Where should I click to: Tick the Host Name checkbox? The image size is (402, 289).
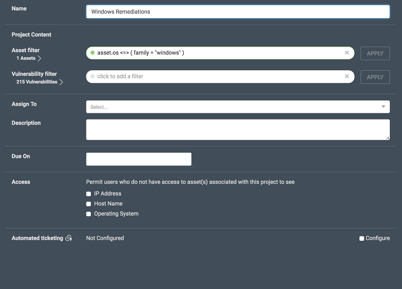(x=89, y=204)
